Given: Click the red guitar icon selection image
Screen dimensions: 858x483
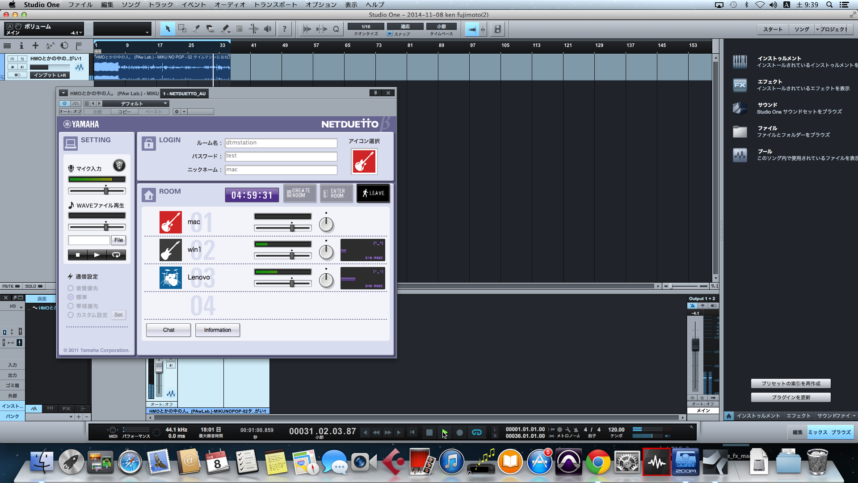Looking at the screenshot, I should click(x=364, y=161).
